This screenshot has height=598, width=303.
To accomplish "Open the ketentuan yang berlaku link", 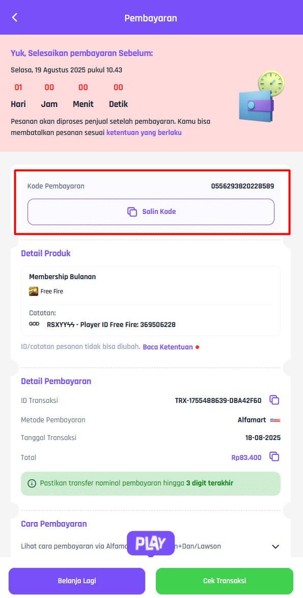I will tap(144, 133).
